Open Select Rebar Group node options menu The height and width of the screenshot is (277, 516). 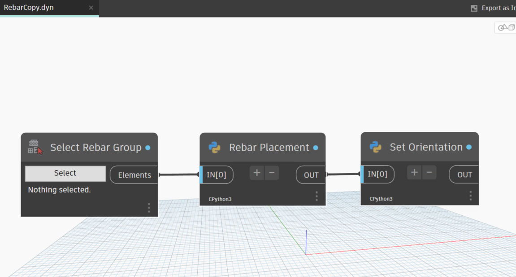[x=149, y=208]
